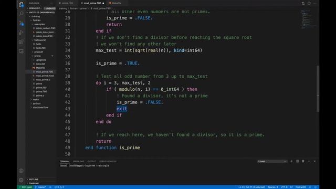336x189 pixels.
Task: Select the Debug Console panel tab
Action: (108, 161)
